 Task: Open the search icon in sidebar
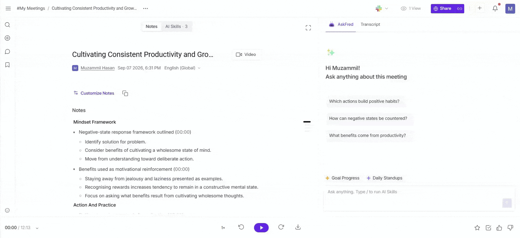tap(8, 25)
